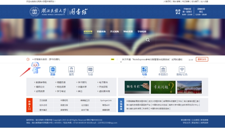Click the alarm clock icon in header
Viewport: 225px width, 134px height.
(178, 11)
